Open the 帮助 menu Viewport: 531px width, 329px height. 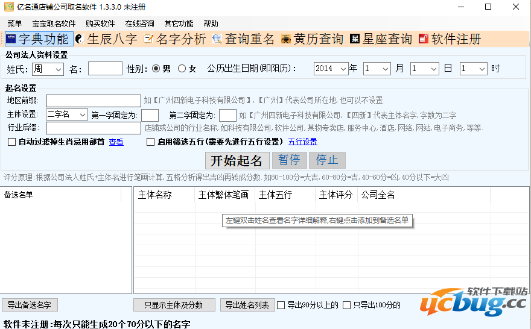211,23
